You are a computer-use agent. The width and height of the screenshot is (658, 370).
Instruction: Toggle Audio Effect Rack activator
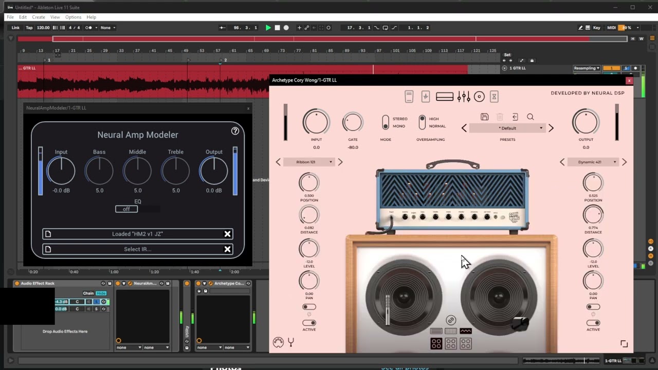[x=17, y=283]
